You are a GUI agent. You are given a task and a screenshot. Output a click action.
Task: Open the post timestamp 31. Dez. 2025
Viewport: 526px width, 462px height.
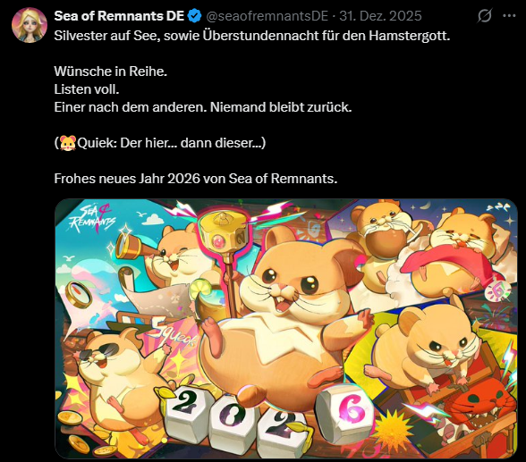(380, 16)
